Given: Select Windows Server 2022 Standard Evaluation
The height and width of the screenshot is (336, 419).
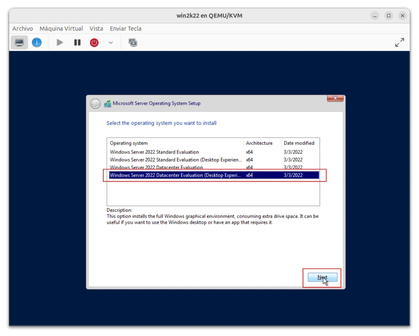Looking at the screenshot, I should 154,152.
